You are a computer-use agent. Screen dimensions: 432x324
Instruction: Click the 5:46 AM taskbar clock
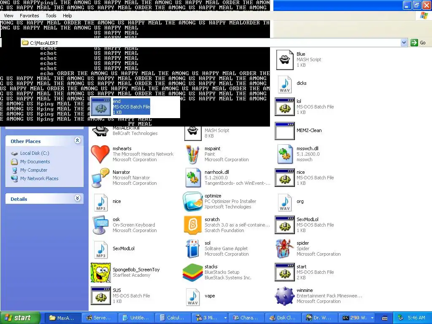click(x=416, y=318)
